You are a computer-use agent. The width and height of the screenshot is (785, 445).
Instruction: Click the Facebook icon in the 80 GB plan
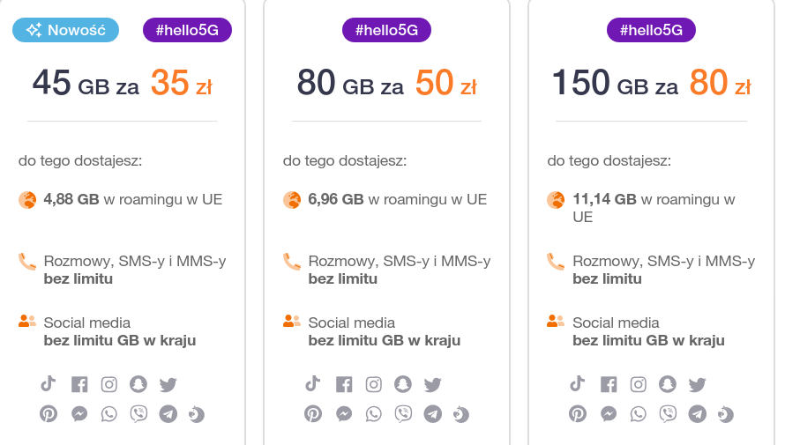pos(344,384)
